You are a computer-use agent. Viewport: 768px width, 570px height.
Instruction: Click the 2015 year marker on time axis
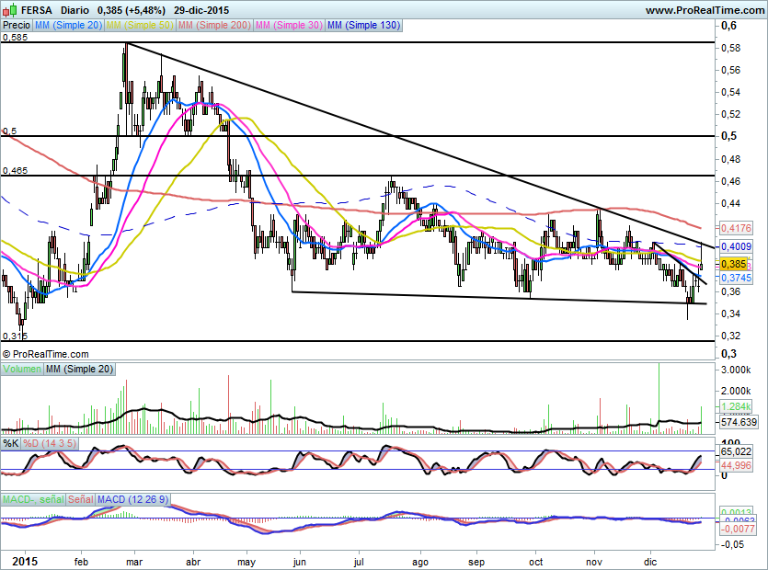click(18, 560)
